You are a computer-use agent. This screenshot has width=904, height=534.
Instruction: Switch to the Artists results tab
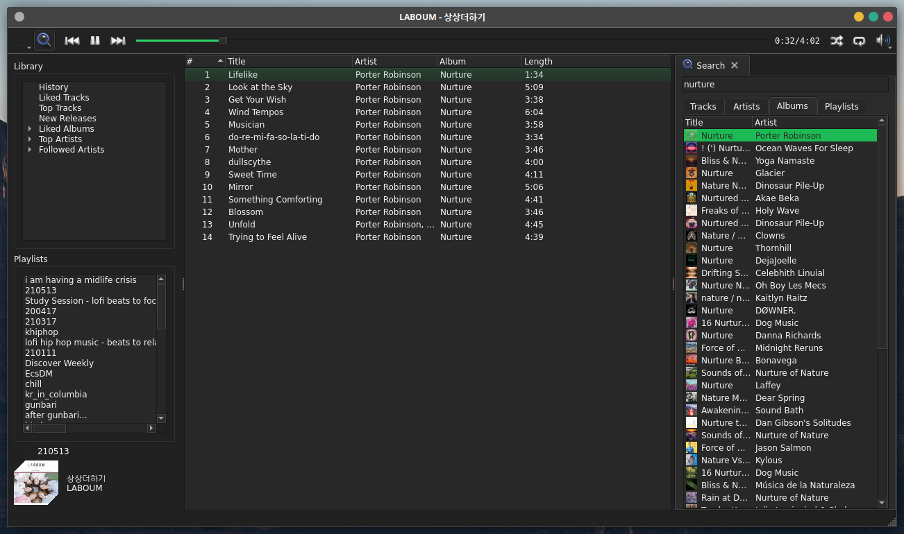746,106
